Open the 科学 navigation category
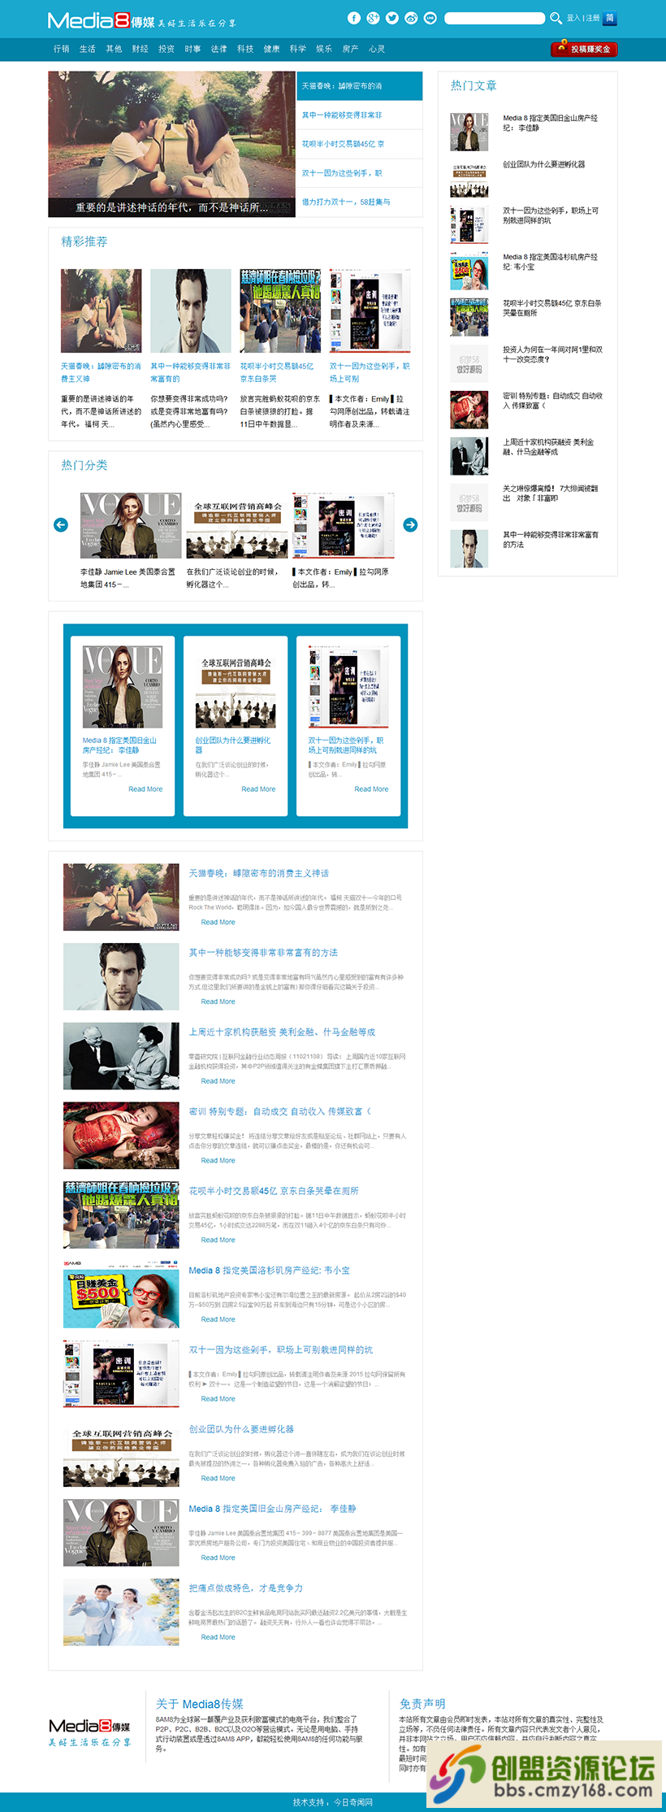The height and width of the screenshot is (1812, 666). [298, 49]
